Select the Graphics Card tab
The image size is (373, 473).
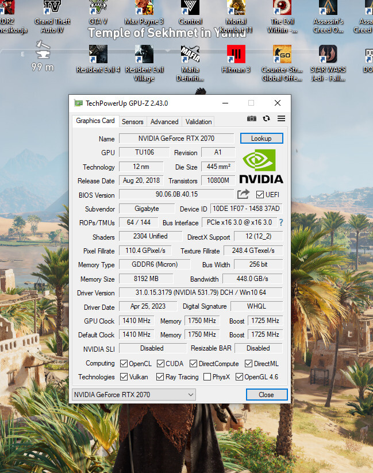tap(95, 121)
